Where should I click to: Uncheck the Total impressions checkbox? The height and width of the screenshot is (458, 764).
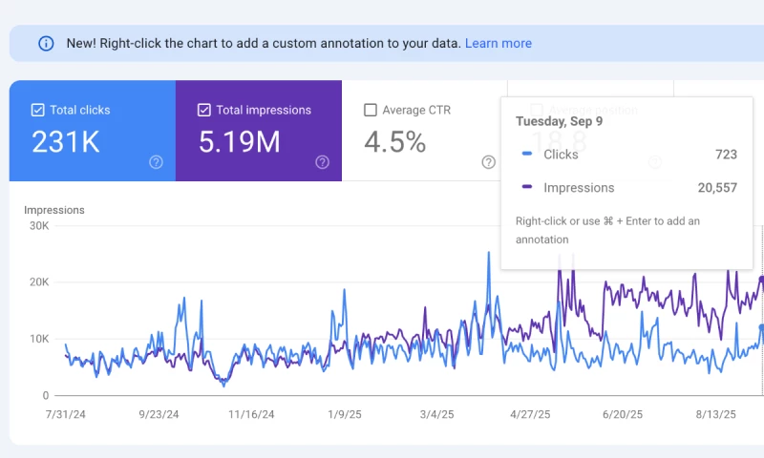point(204,110)
